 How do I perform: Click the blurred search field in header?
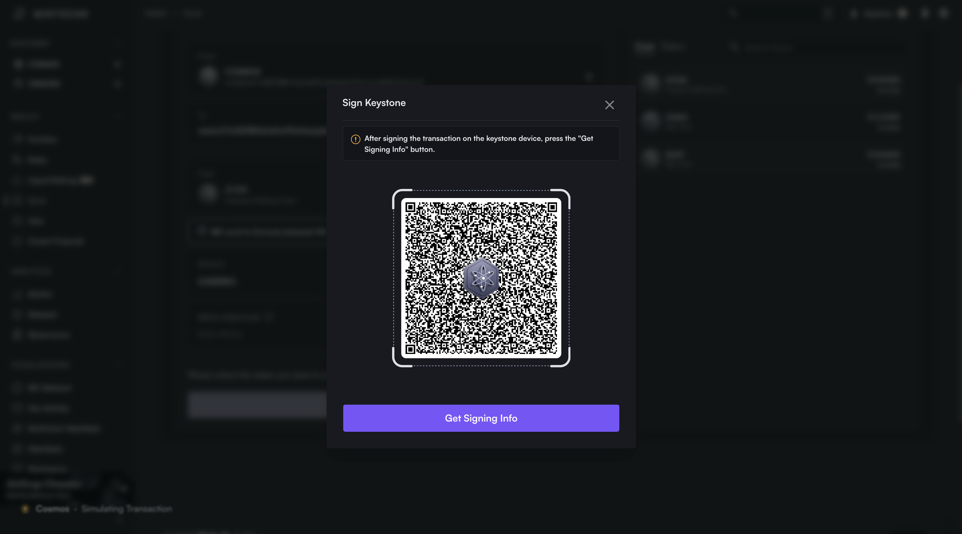click(769, 14)
